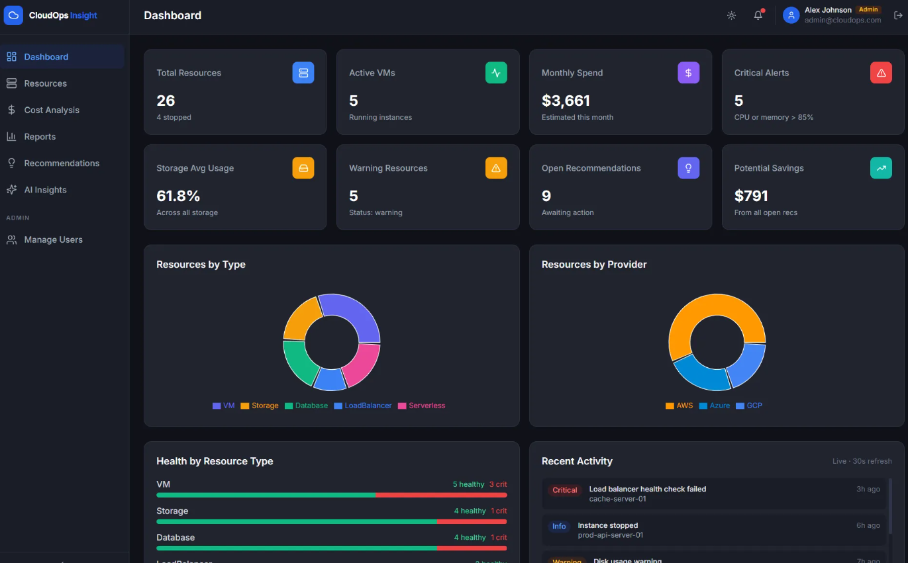Viewport: 908px width, 563px height.
Task: Open the Active VMs card
Action: 428,92
